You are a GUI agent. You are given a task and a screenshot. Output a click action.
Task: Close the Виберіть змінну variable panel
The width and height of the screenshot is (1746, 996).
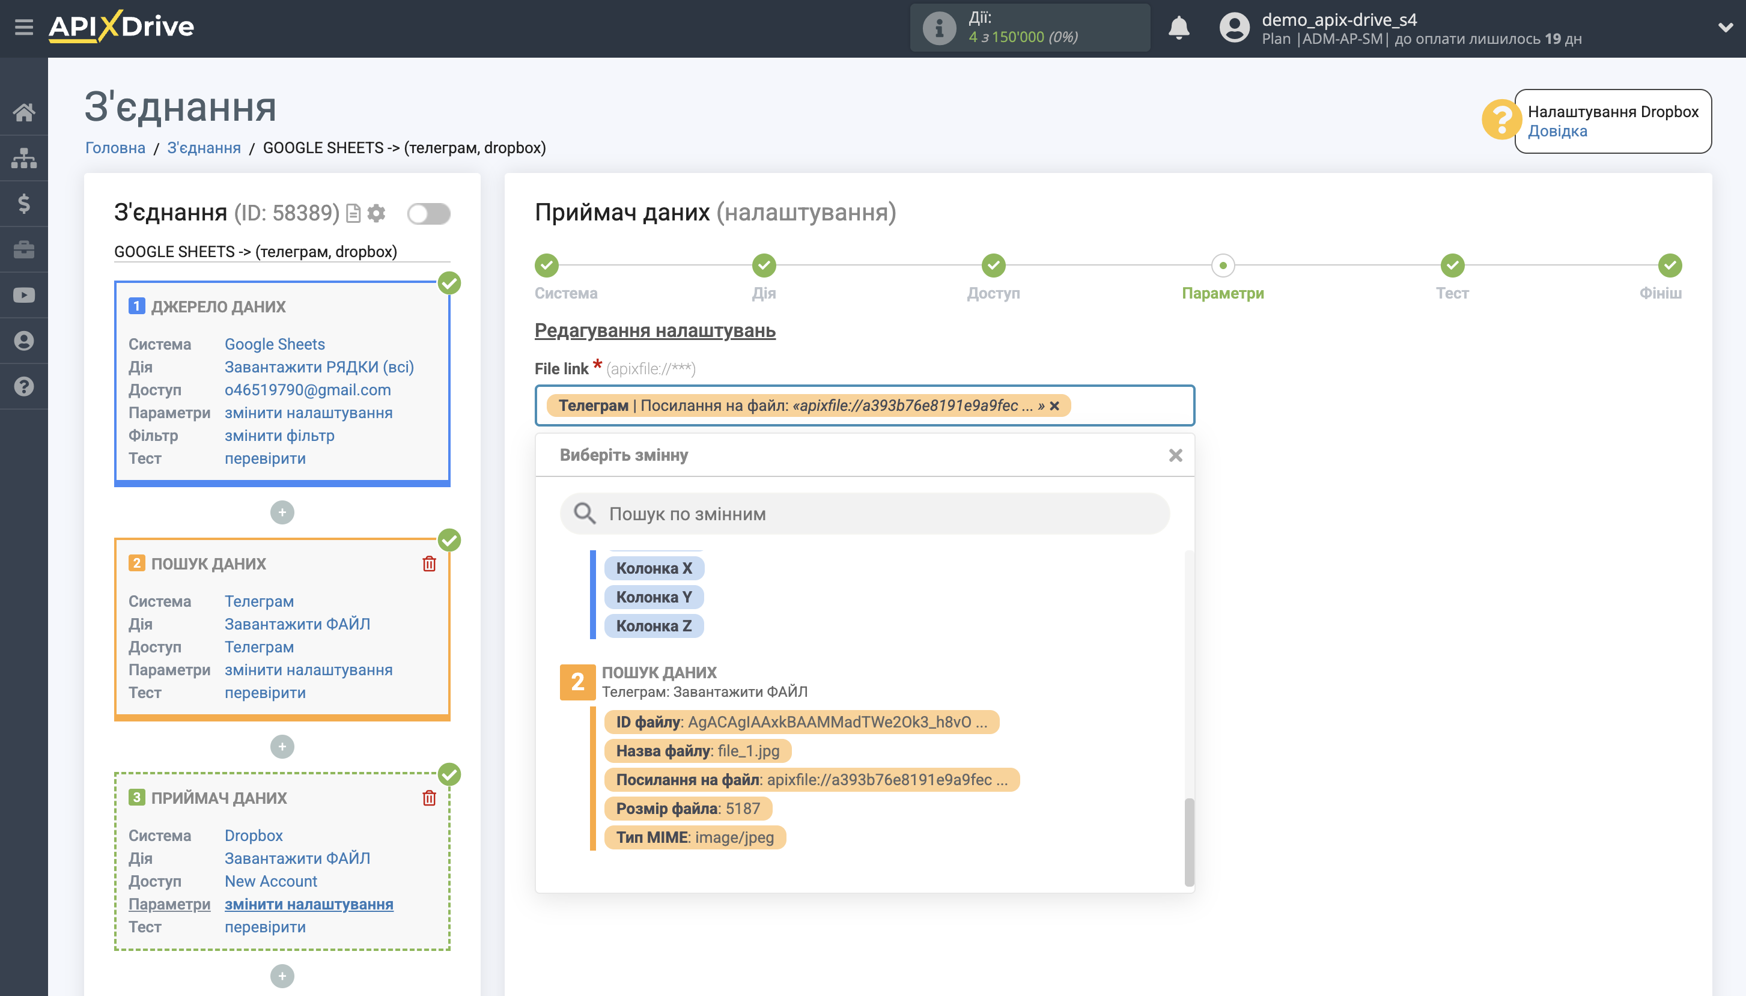click(x=1175, y=455)
